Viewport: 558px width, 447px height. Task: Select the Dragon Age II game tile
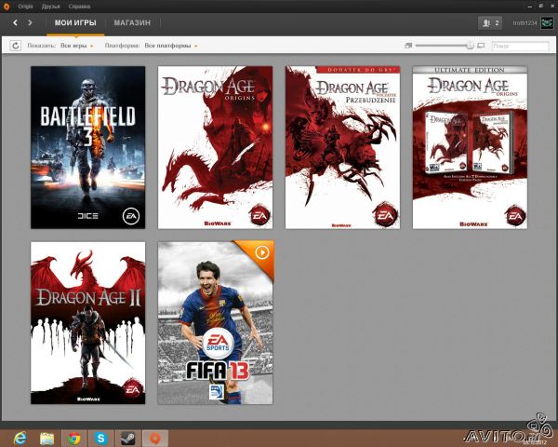click(x=88, y=323)
